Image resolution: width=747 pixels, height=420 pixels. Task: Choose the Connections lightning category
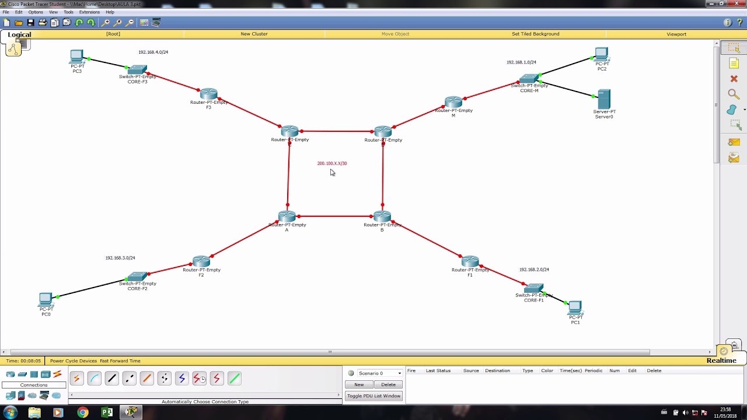coord(57,374)
